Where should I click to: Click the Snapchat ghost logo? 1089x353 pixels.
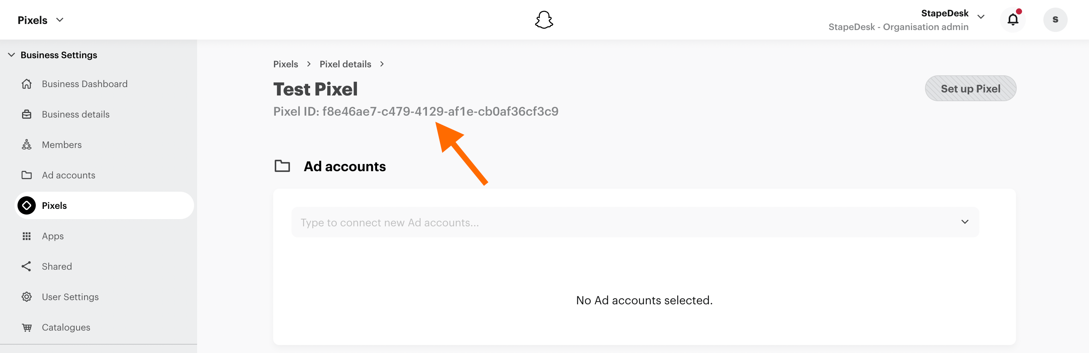coord(544,20)
